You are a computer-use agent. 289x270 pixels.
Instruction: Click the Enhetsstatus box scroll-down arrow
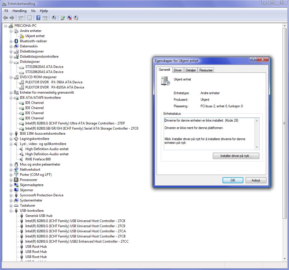tap(257, 147)
